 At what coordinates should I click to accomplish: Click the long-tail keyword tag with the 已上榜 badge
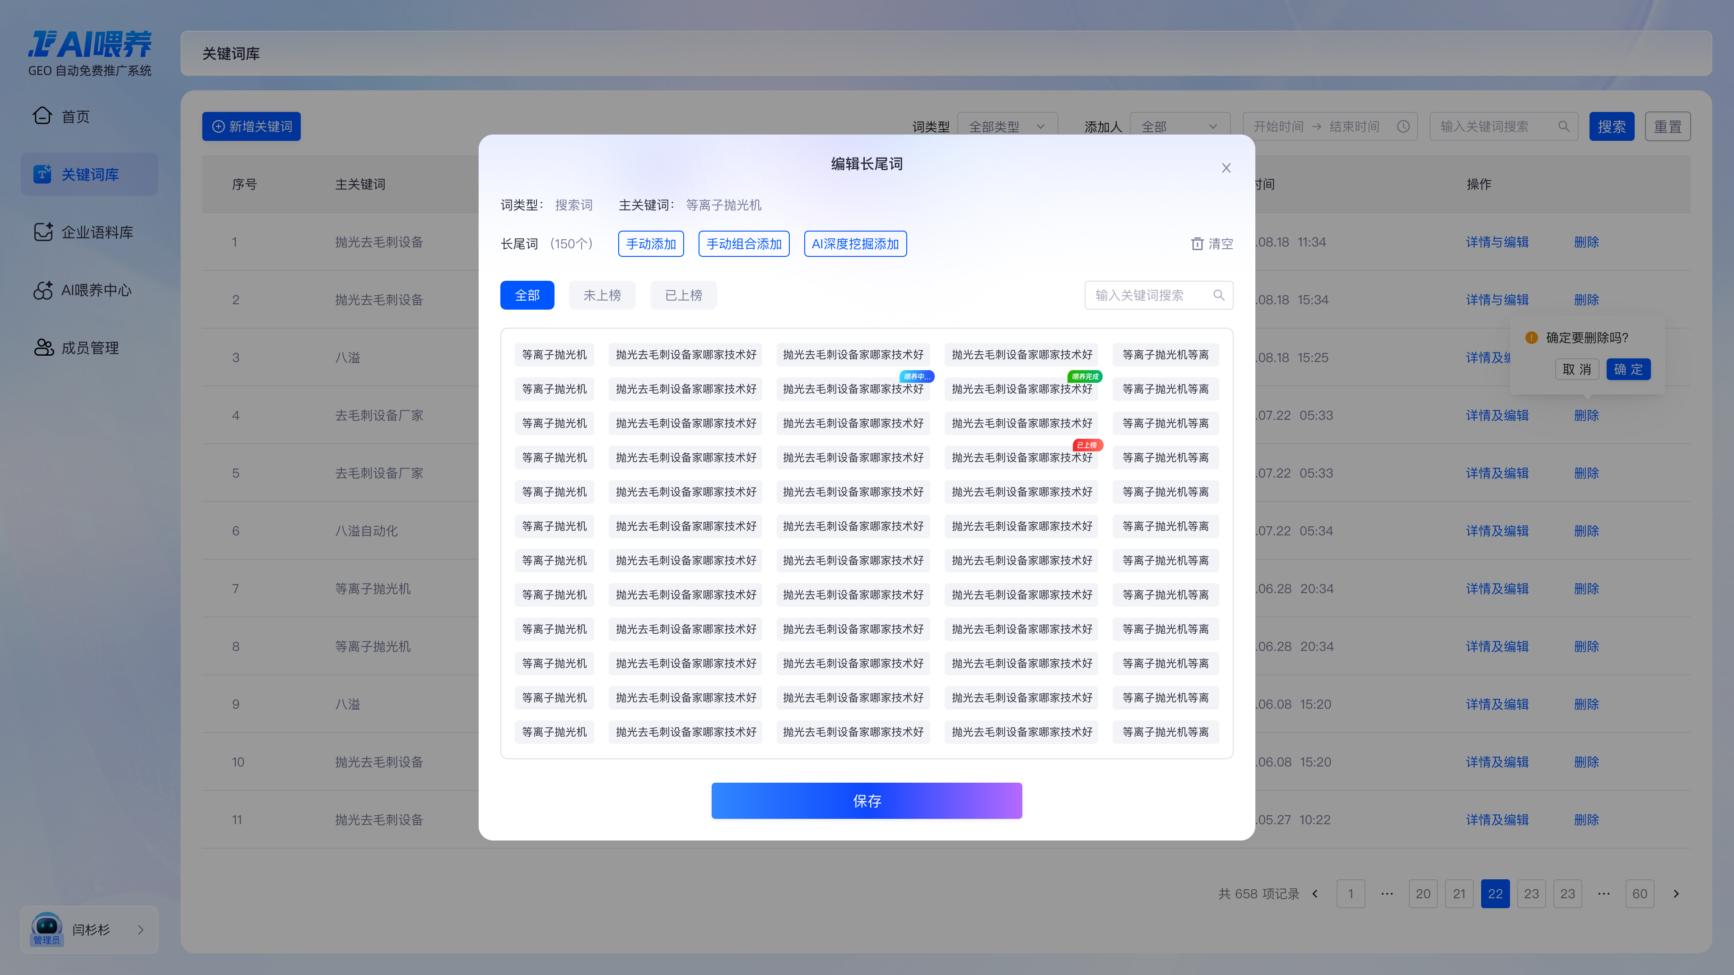(1021, 458)
